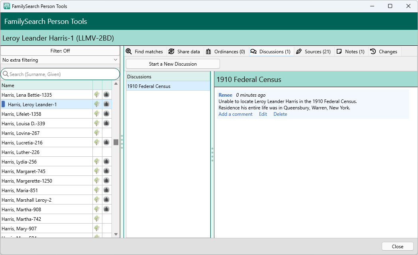The image size is (418, 255).
Task: Click temple icon for Maria-851
Action: [x=106, y=190]
